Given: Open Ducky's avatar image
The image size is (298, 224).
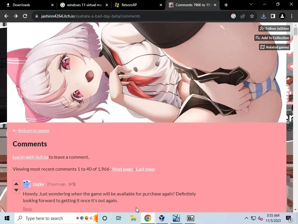Looking at the screenshot, I should 26,184.
